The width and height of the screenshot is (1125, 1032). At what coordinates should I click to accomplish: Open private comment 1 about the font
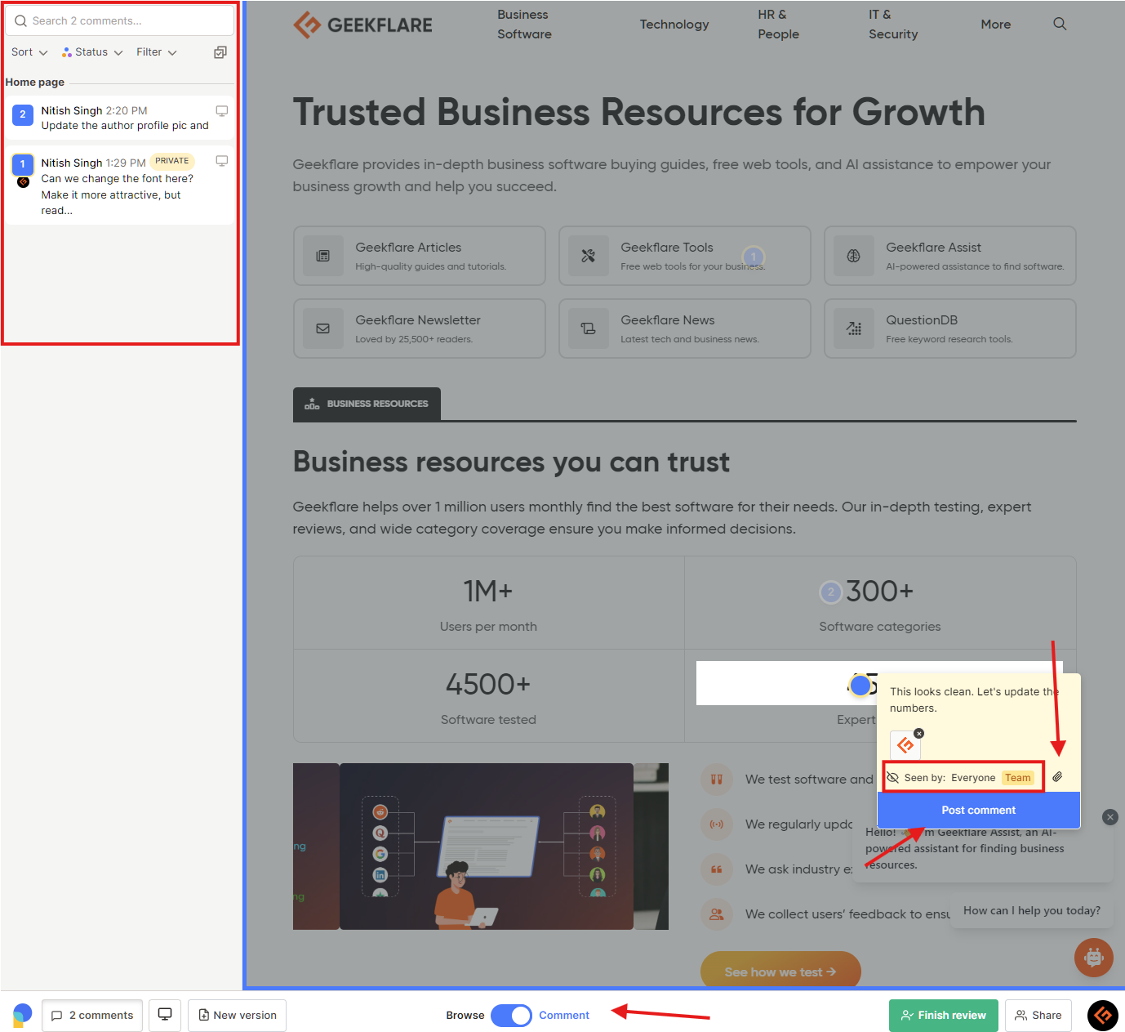point(119,186)
